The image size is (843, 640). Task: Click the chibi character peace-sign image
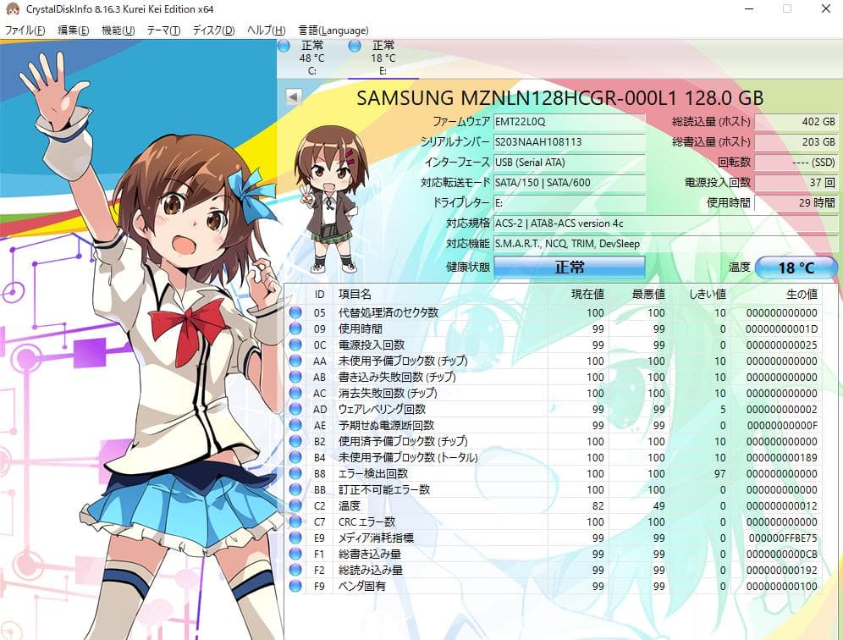point(331,199)
